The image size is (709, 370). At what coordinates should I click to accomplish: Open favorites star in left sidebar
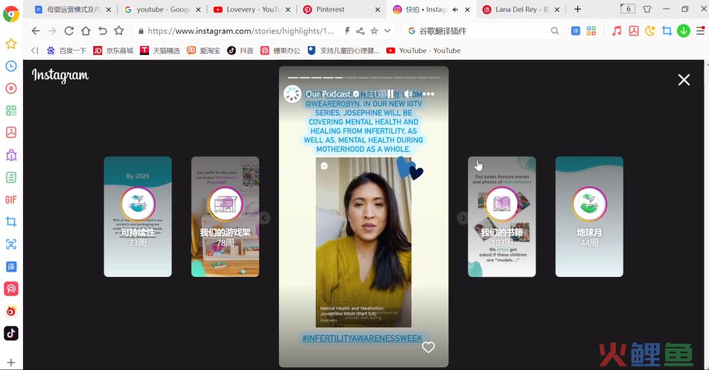[x=11, y=44]
